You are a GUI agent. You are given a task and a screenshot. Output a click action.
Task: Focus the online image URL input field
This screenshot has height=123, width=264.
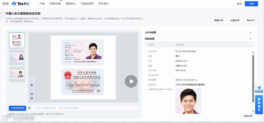85,108
